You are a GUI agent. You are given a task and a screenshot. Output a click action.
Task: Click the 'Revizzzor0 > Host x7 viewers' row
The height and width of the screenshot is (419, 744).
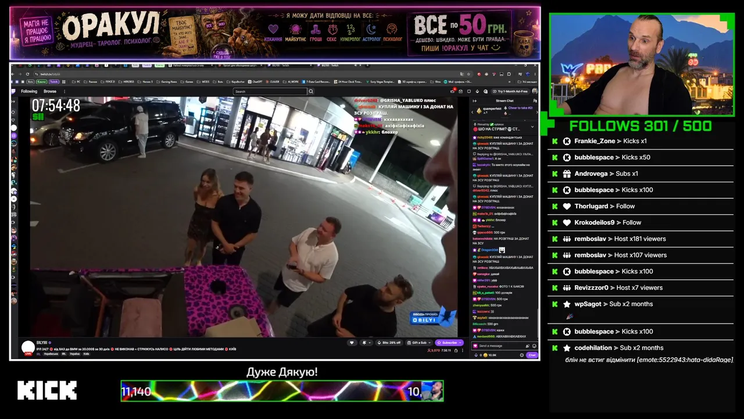tap(641, 288)
